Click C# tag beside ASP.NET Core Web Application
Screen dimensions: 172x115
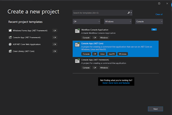pos(55,44)
